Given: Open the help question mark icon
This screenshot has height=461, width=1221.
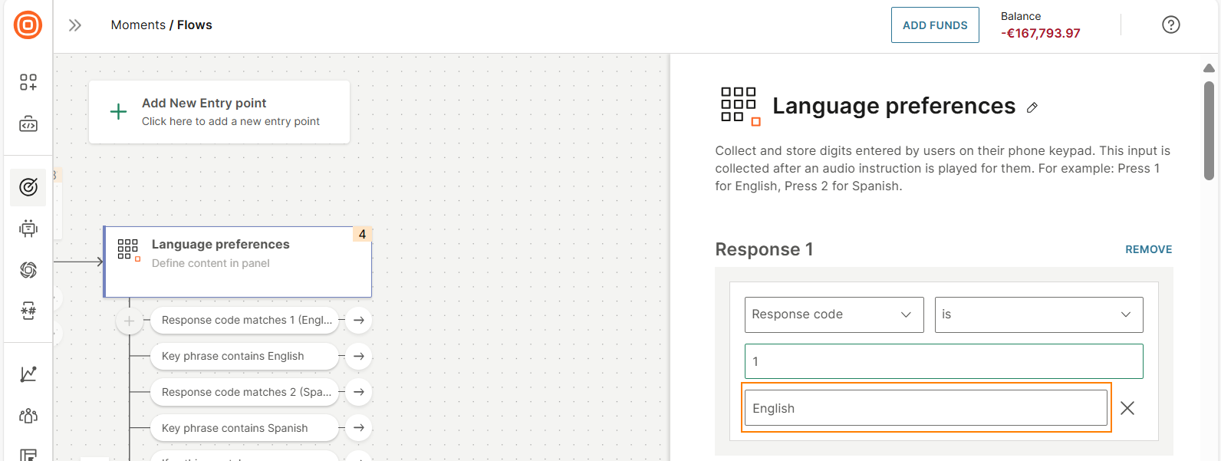Looking at the screenshot, I should click(1171, 25).
